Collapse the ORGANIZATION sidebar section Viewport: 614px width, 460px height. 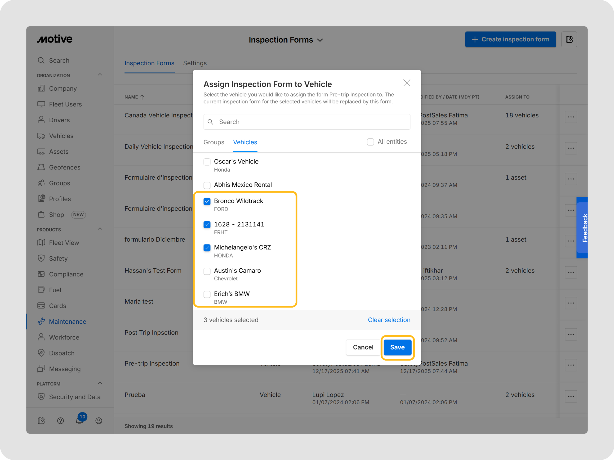tap(100, 75)
